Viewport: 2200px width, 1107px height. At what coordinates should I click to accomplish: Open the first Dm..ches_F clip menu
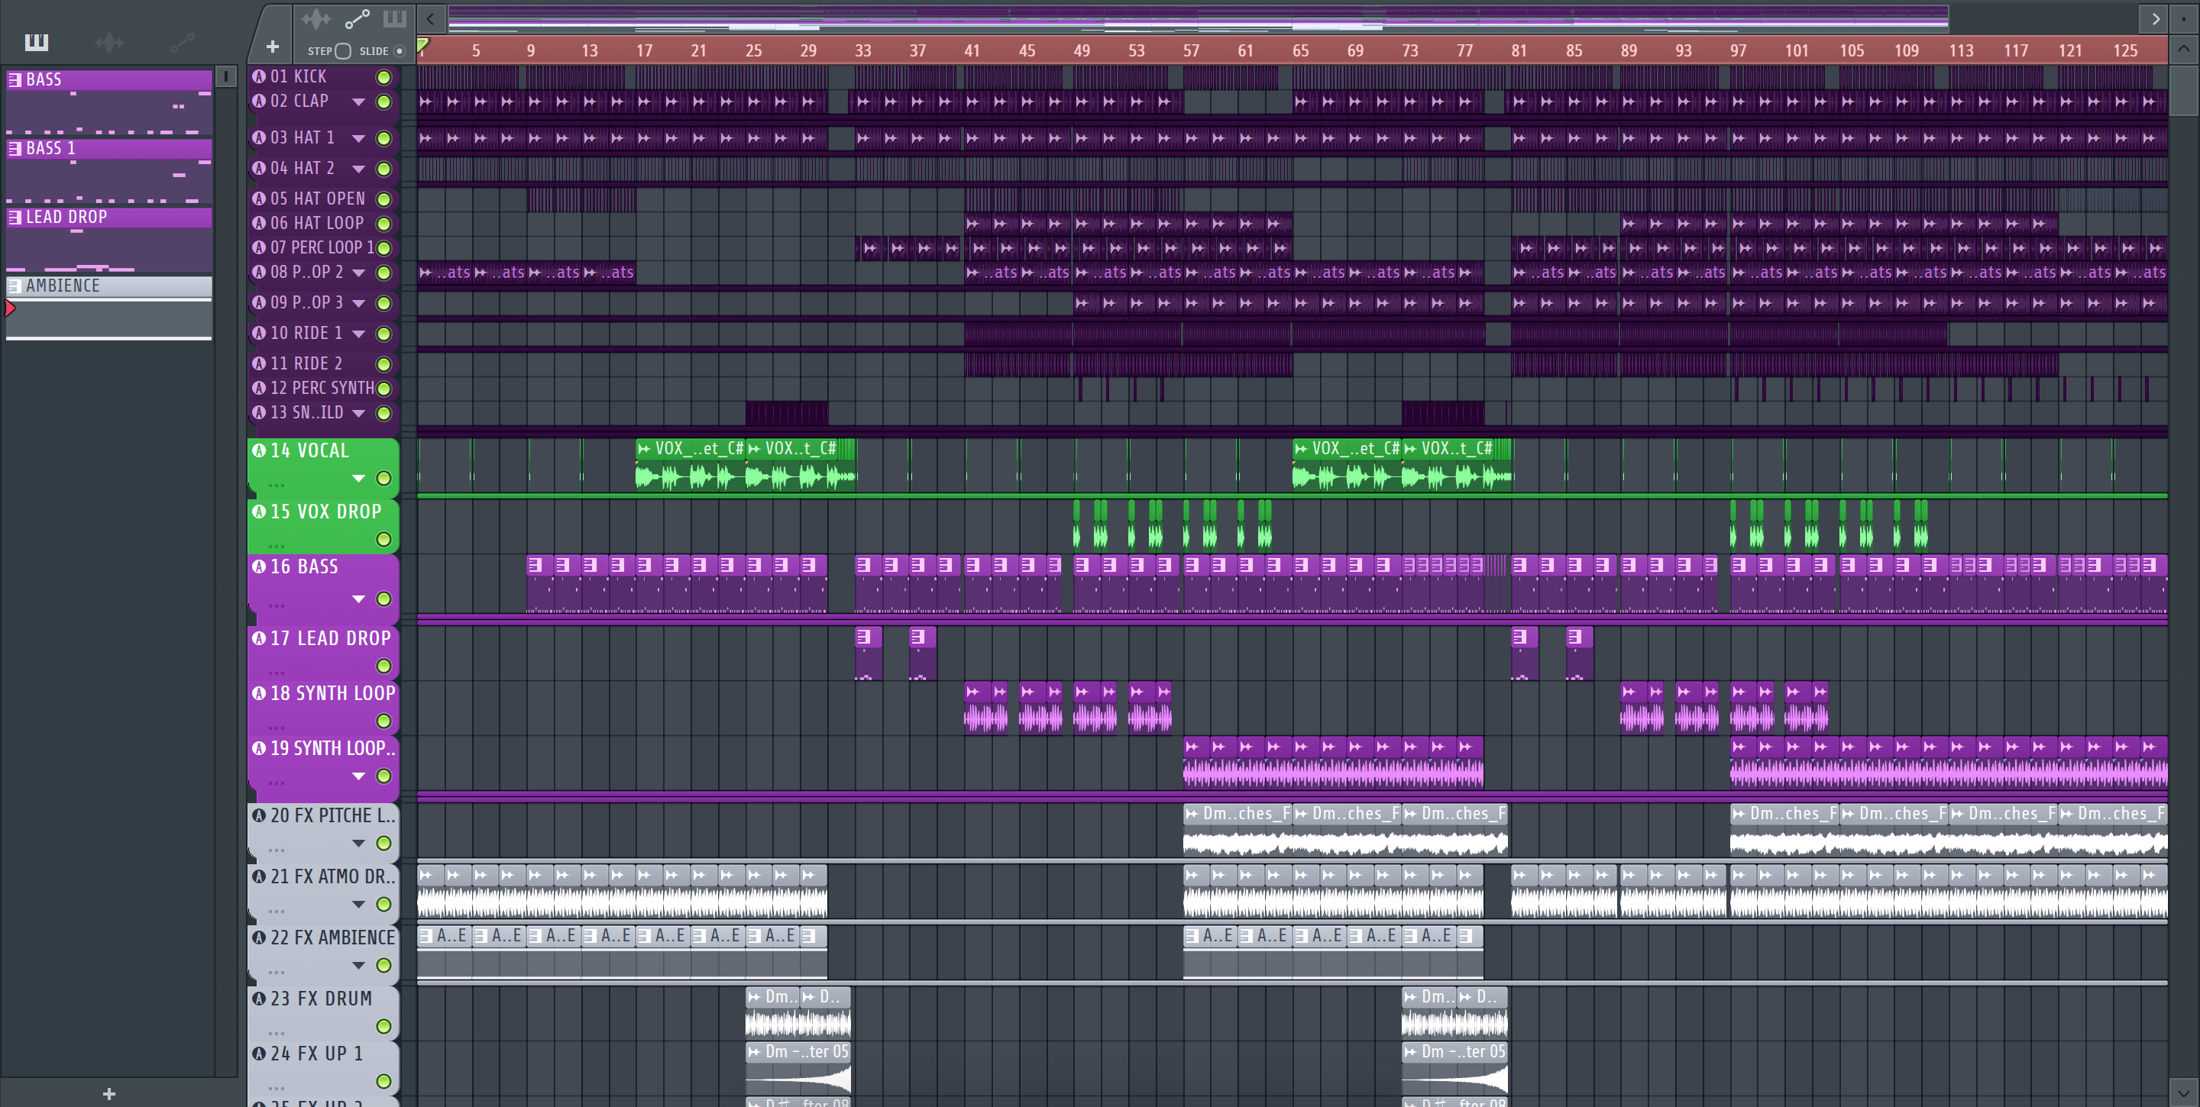[x=1192, y=813]
